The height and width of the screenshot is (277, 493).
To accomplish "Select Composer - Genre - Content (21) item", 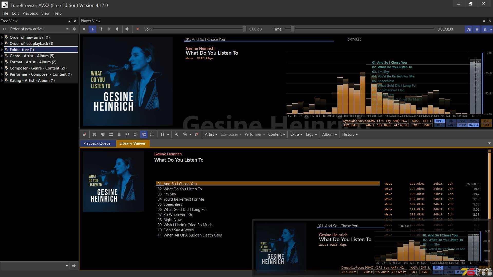I will [x=38, y=68].
